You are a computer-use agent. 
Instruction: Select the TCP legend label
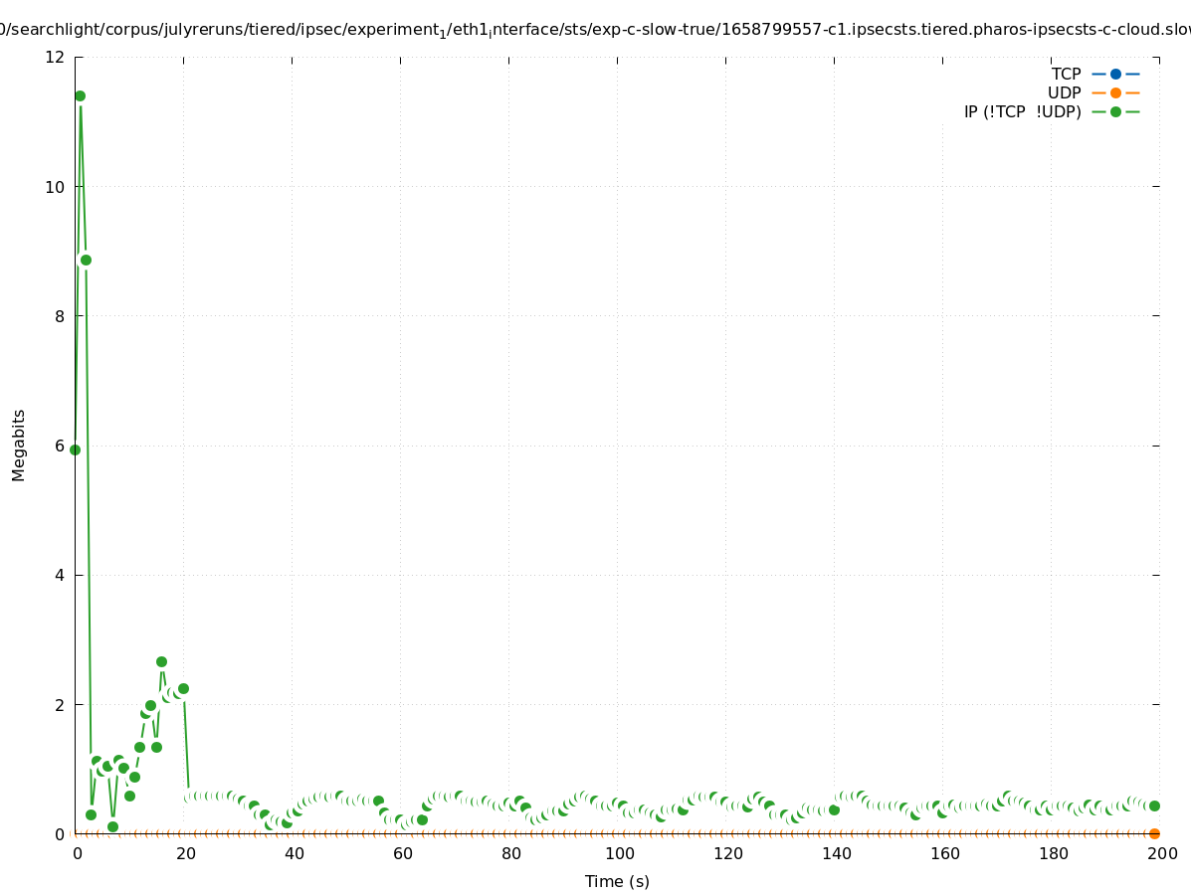coord(1066,74)
